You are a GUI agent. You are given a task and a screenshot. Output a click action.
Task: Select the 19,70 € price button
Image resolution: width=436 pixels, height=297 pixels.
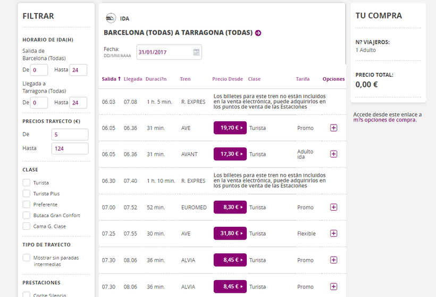coord(230,128)
